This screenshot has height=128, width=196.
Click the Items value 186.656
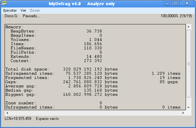point(93,44)
